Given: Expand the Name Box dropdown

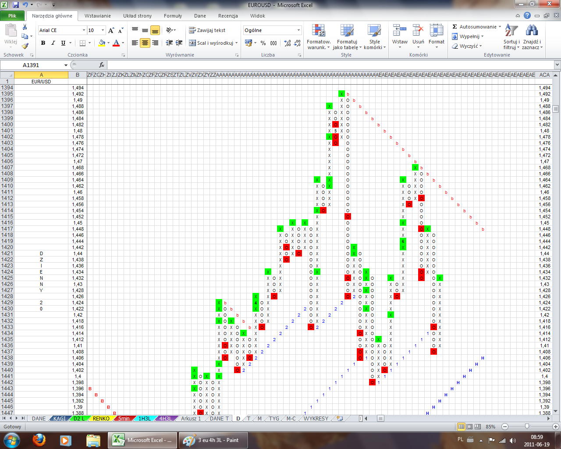Looking at the screenshot, I should pyautogui.click(x=66, y=65).
